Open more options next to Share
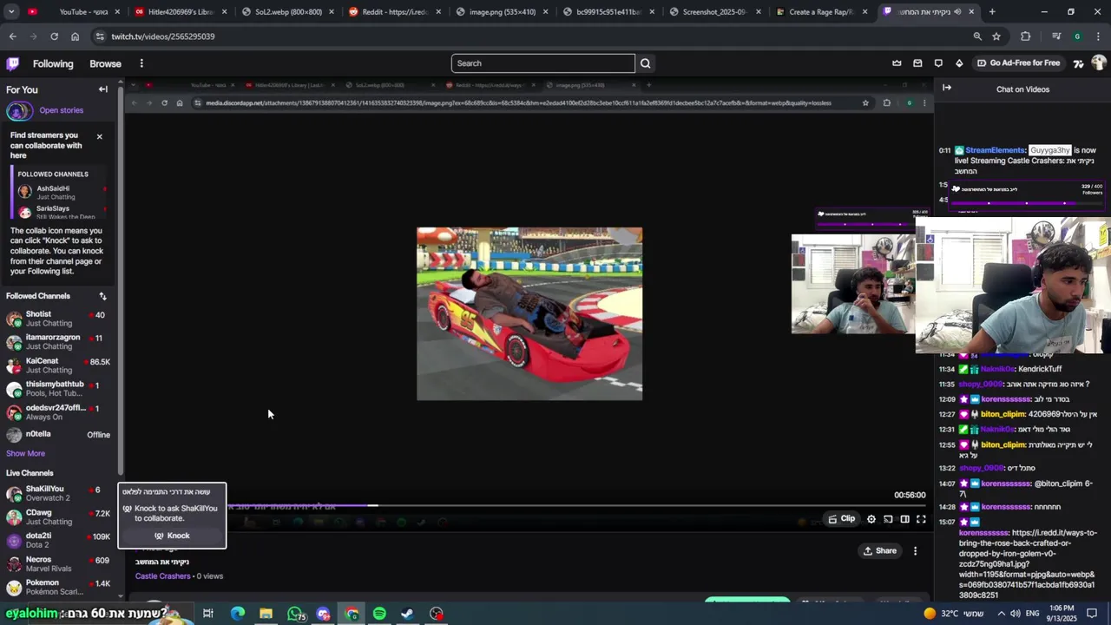1111x625 pixels. tap(915, 550)
